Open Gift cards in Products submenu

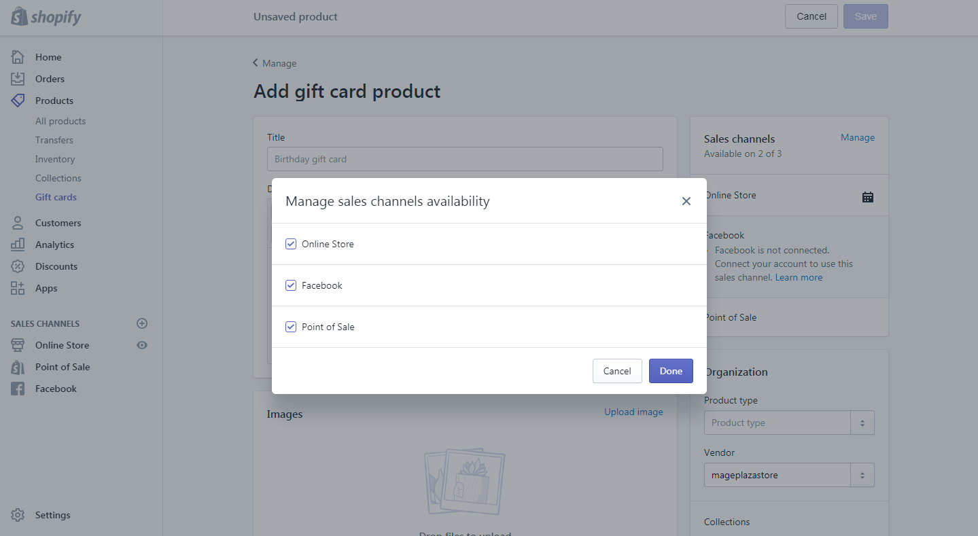pos(56,197)
